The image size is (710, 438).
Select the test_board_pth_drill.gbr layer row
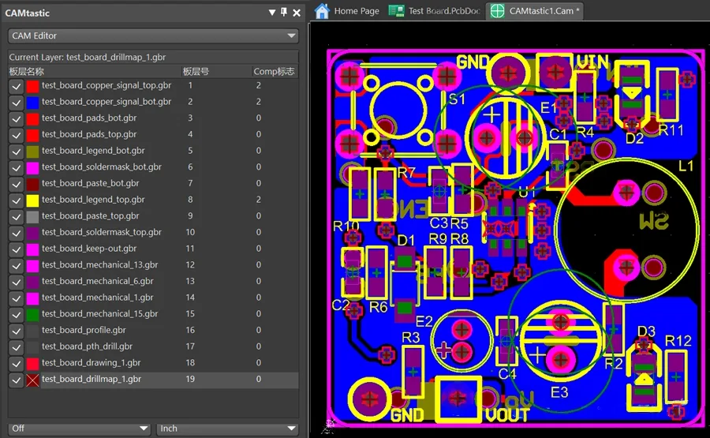[87, 346]
